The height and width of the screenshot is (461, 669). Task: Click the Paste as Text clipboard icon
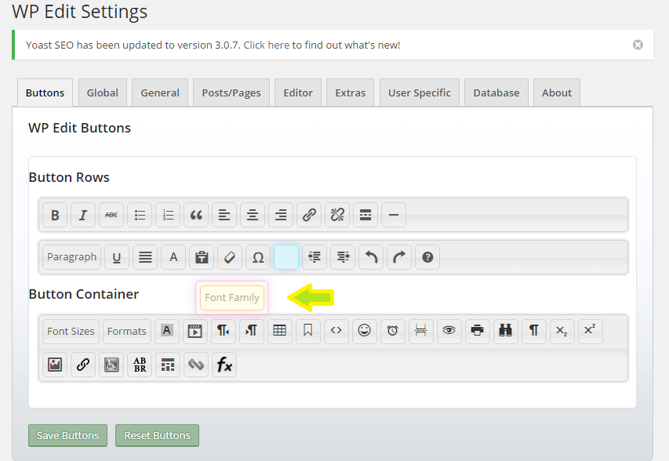point(202,257)
